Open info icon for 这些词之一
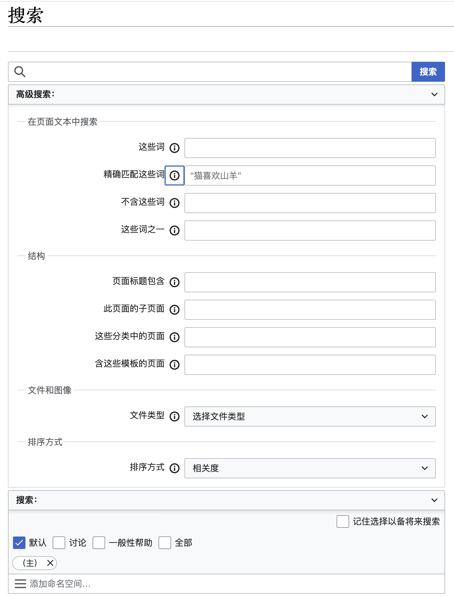 click(175, 230)
